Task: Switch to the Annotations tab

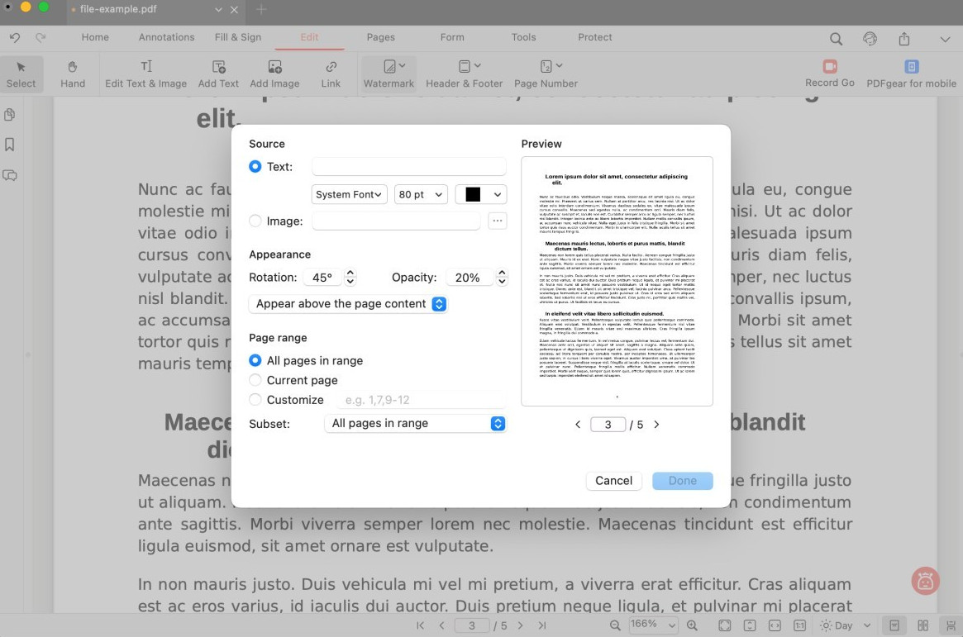Action: coord(166,37)
